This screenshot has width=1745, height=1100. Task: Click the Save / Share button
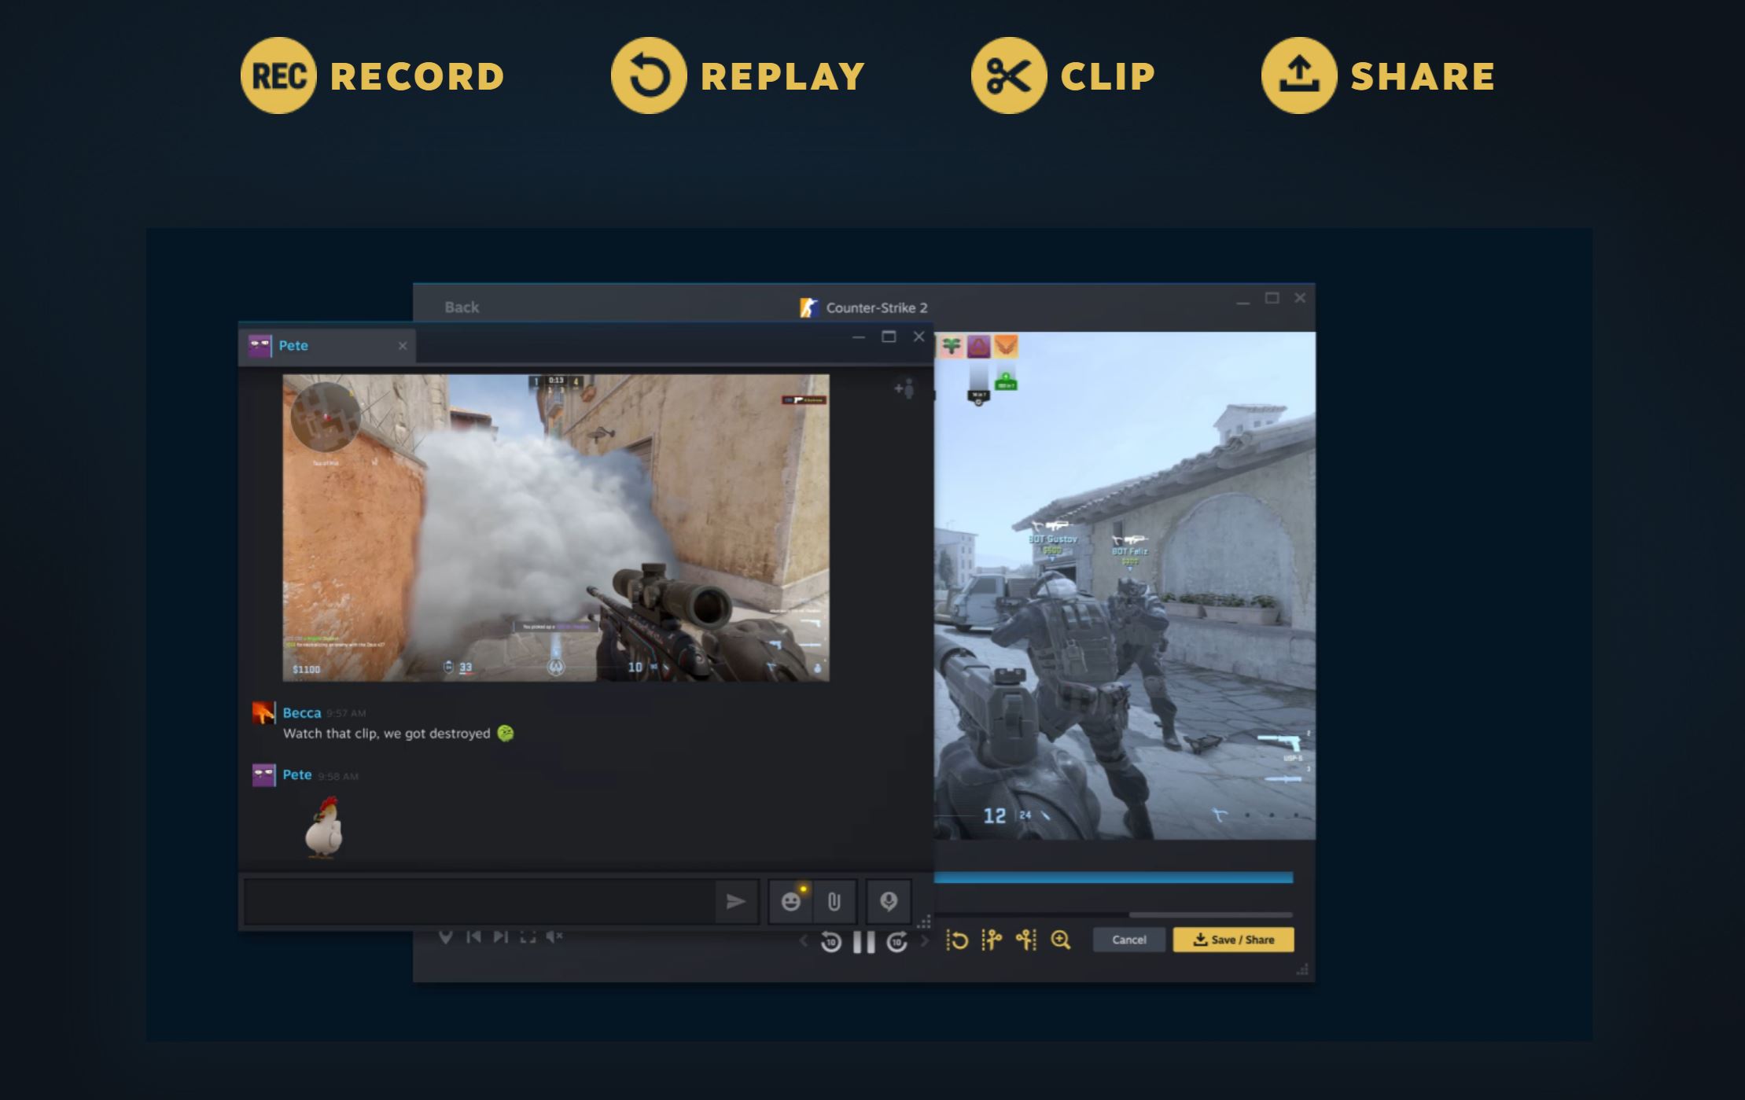tap(1233, 940)
